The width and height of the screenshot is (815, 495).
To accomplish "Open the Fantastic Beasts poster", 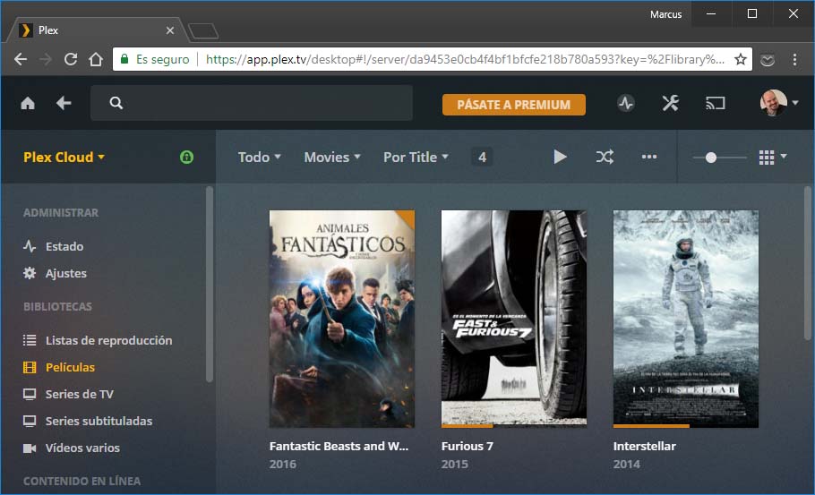I will [342, 319].
